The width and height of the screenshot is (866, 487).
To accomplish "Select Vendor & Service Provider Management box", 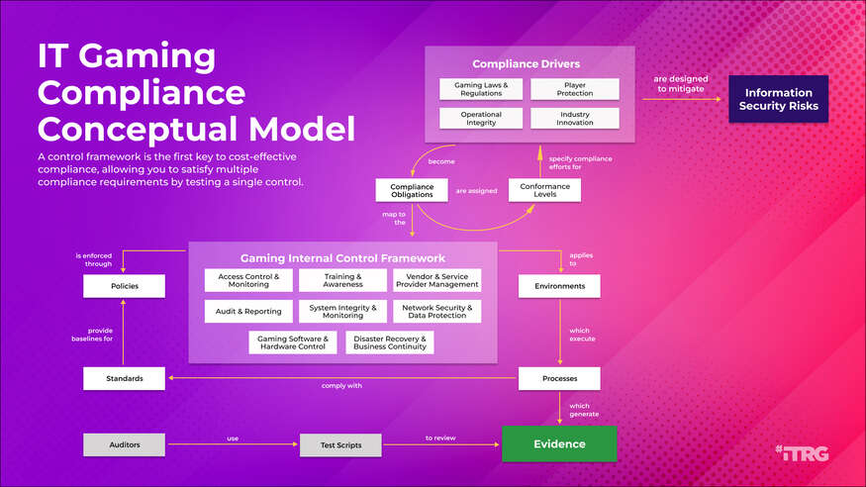I will (436, 280).
